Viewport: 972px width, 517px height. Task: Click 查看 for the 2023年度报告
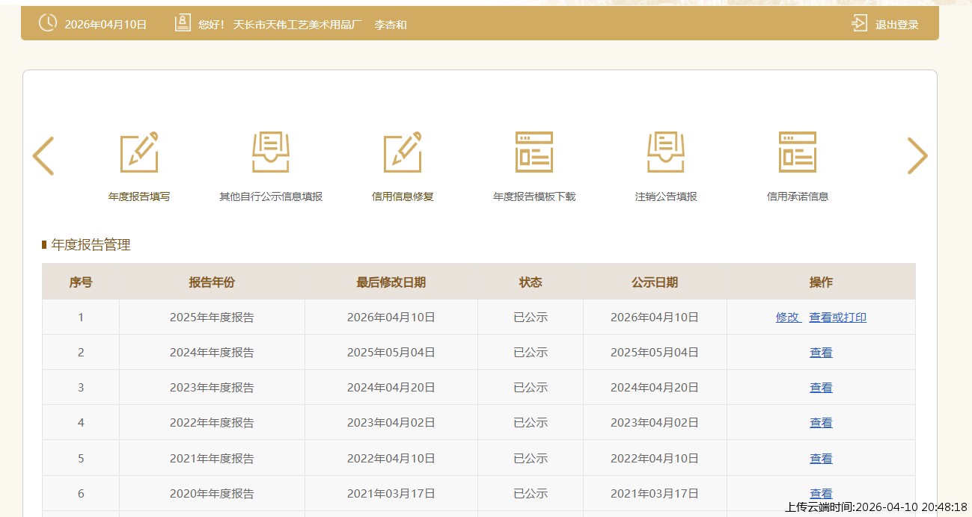point(821,388)
